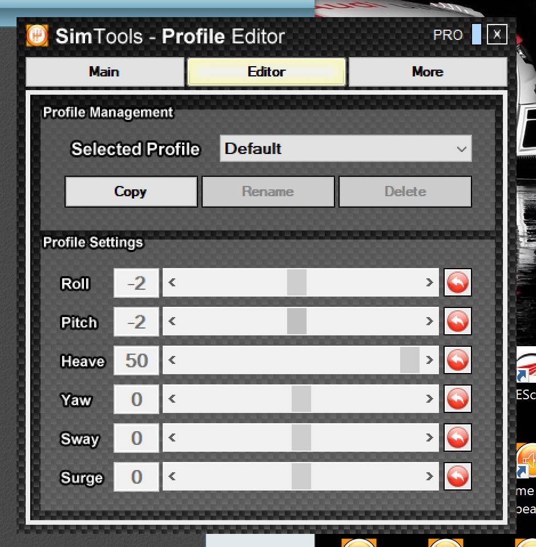
Task: Reset the Surge setting with the red arrow
Action: coord(457,476)
